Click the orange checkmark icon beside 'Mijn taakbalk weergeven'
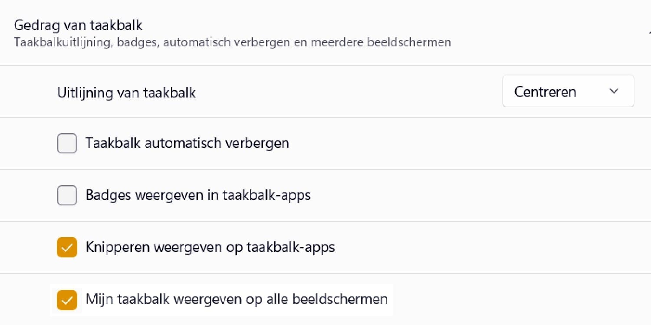 pos(67,300)
